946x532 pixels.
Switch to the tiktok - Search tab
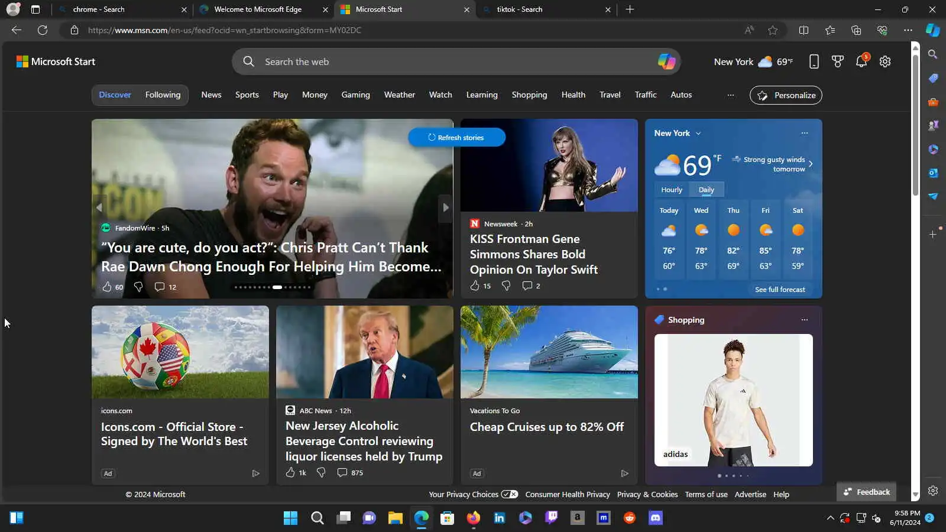click(546, 9)
